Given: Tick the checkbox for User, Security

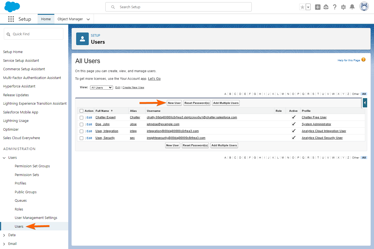Looking at the screenshot, I should 81,138.
